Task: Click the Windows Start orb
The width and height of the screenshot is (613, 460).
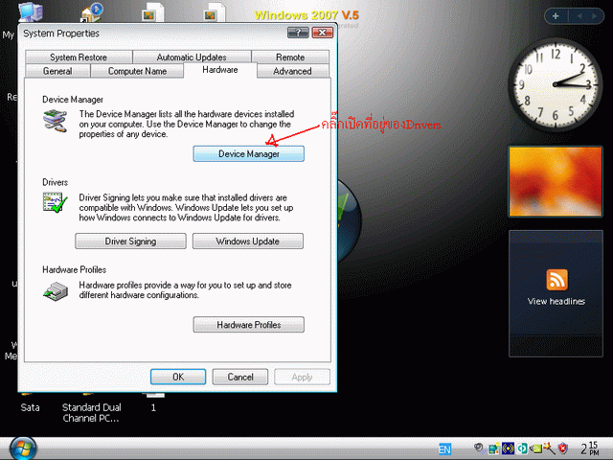Action: (23, 448)
